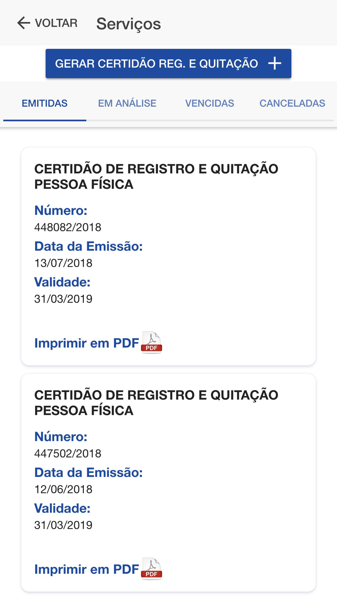Switch to the EMITIDAS tab
This screenshot has height=599, width=337.
[45, 103]
